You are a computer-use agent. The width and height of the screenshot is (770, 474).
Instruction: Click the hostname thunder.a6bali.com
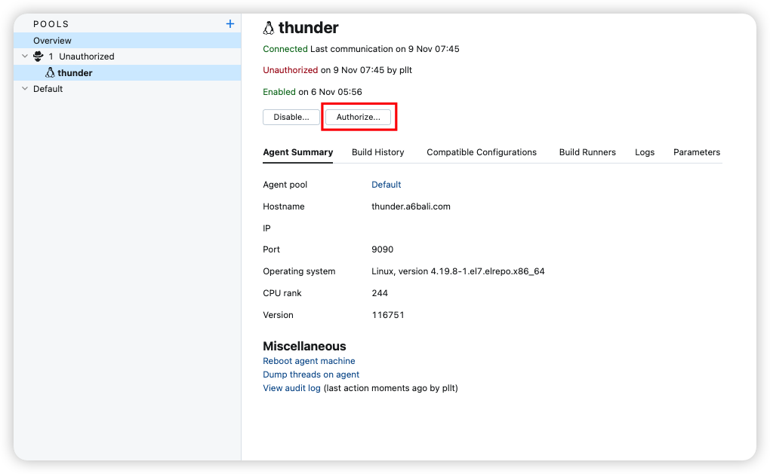point(411,206)
